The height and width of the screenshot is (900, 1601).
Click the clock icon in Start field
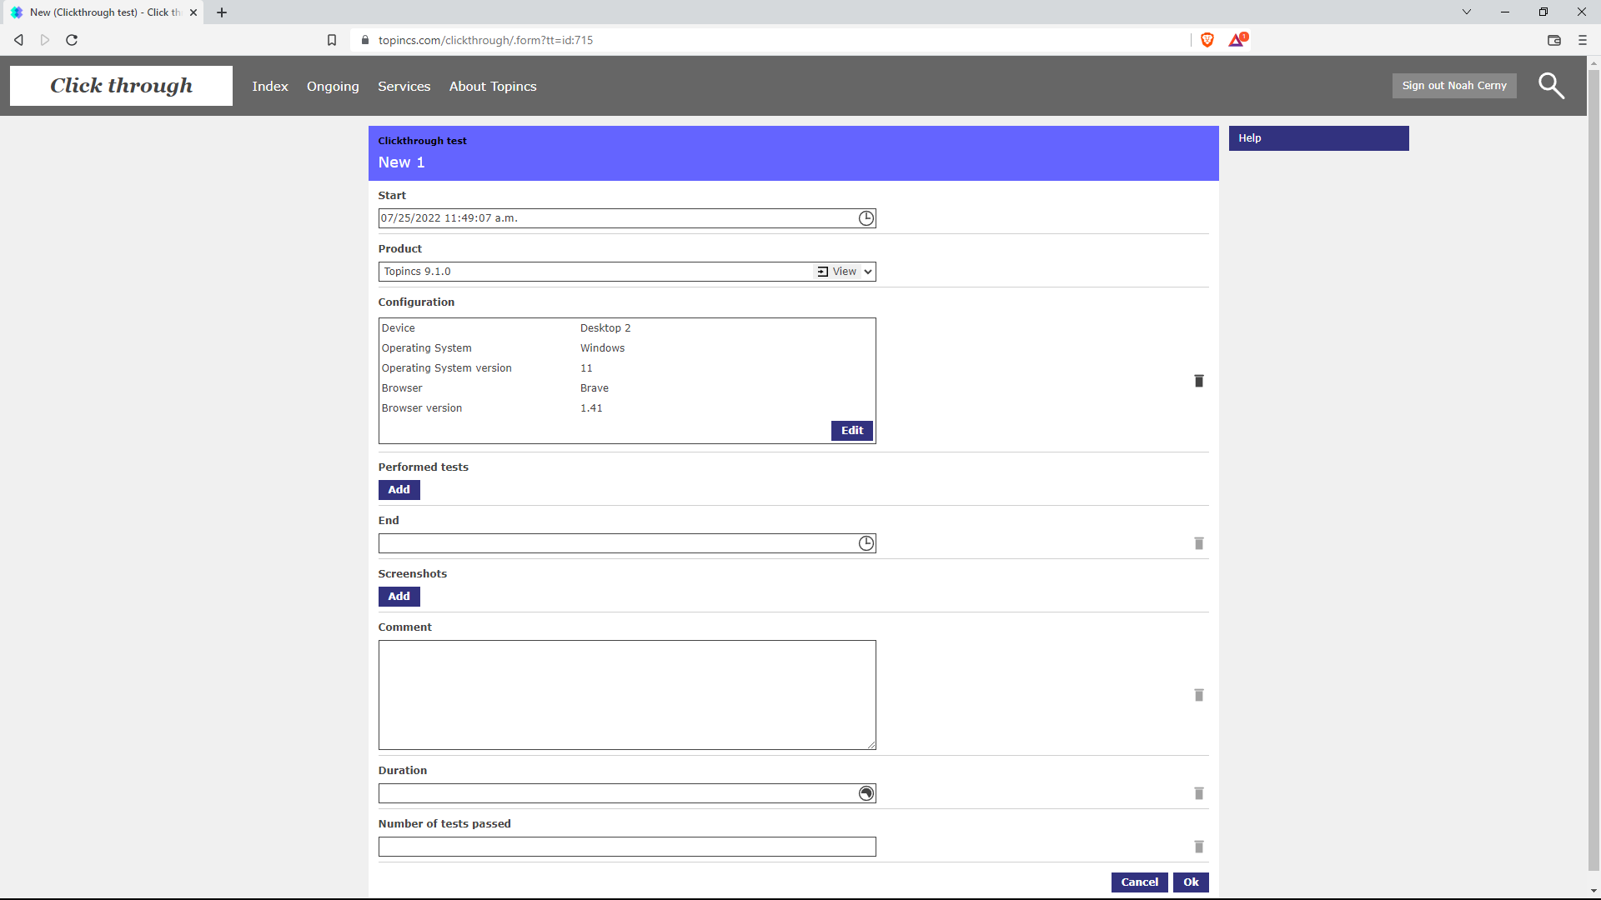[x=866, y=218]
